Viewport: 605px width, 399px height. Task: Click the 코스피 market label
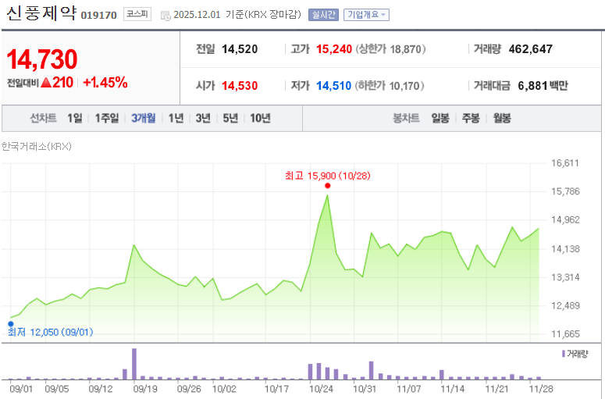pyautogui.click(x=137, y=14)
